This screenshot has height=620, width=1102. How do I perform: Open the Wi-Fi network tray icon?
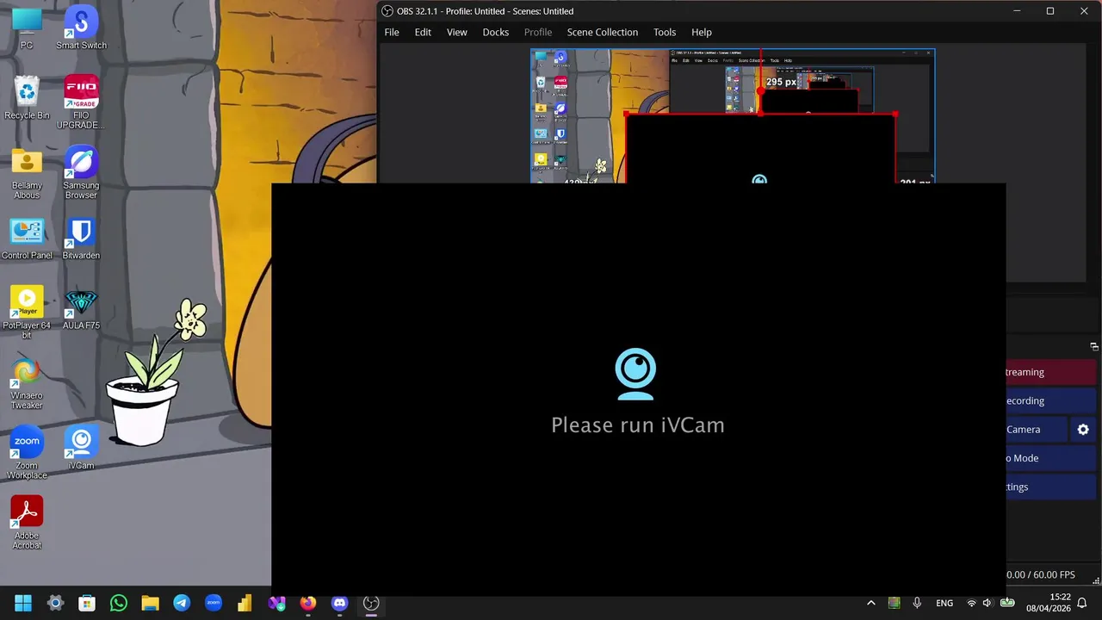tap(972, 603)
